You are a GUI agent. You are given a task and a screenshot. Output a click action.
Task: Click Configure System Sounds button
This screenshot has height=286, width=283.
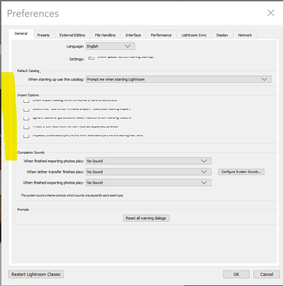[241, 172]
